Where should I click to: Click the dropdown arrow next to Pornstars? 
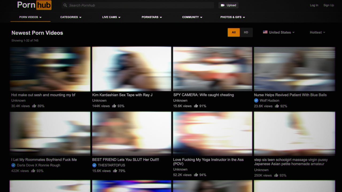[x=161, y=17]
